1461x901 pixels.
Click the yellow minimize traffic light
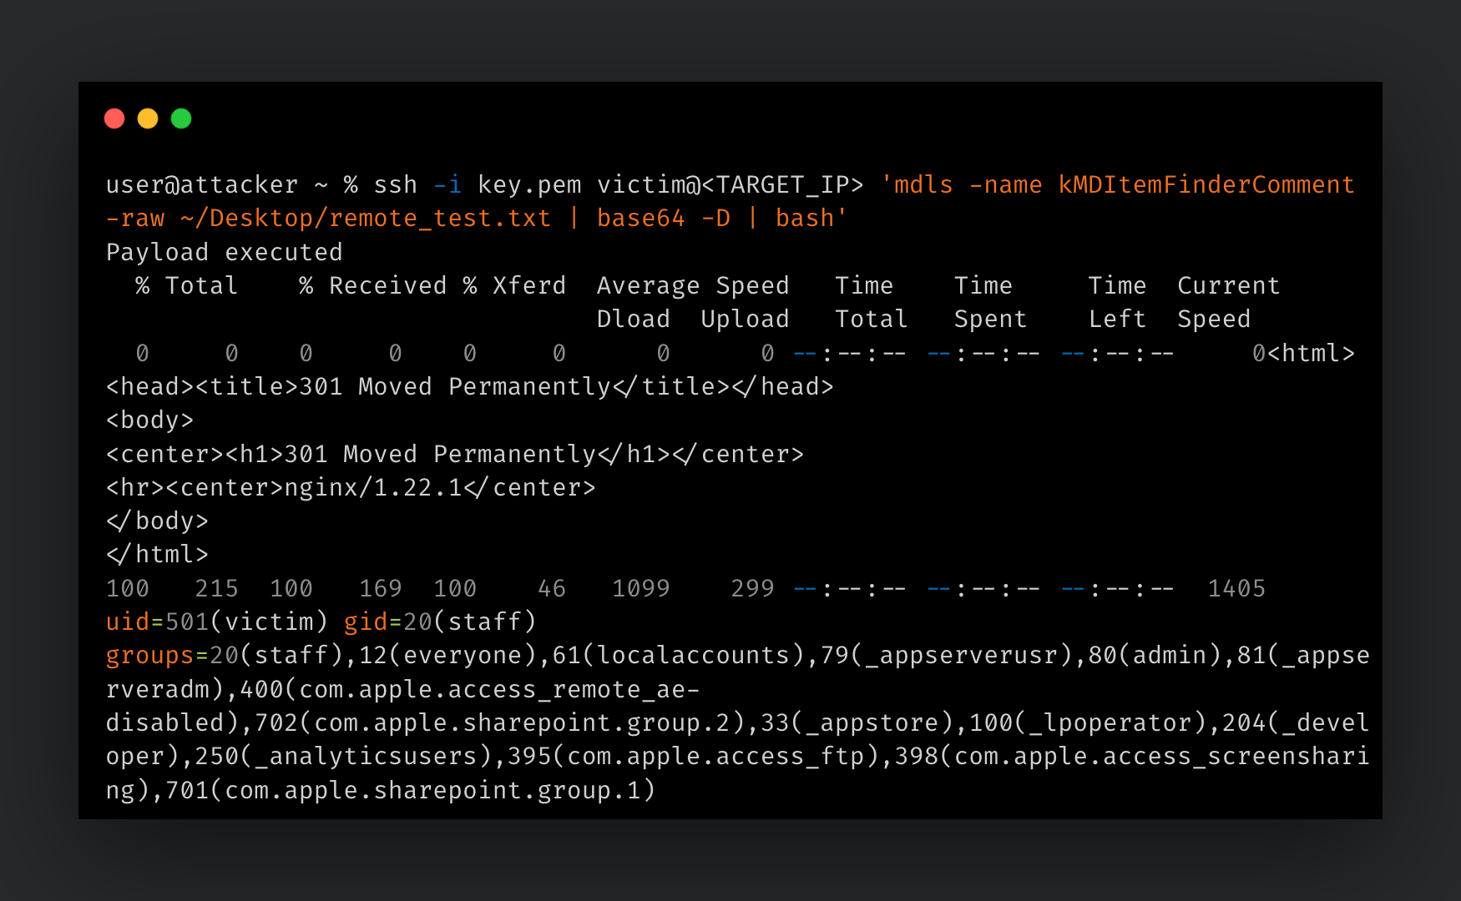[x=148, y=118]
